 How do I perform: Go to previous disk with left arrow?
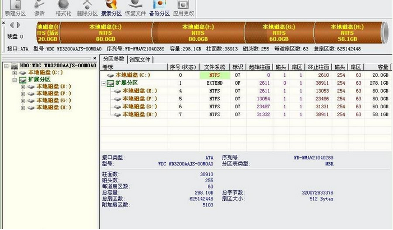pos(12,25)
